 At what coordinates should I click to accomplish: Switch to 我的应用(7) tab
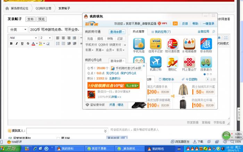161,32
